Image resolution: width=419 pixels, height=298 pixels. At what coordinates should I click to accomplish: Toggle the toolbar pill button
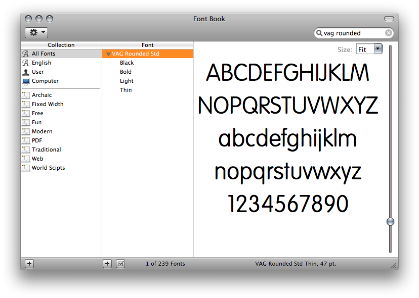pyautogui.click(x=389, y=19)
